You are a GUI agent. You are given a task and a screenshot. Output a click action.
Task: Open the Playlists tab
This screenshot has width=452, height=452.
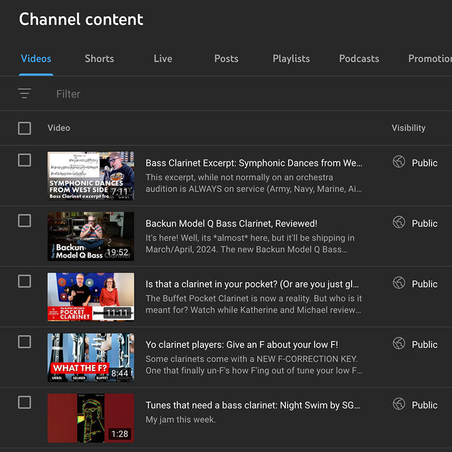(291, 59)
